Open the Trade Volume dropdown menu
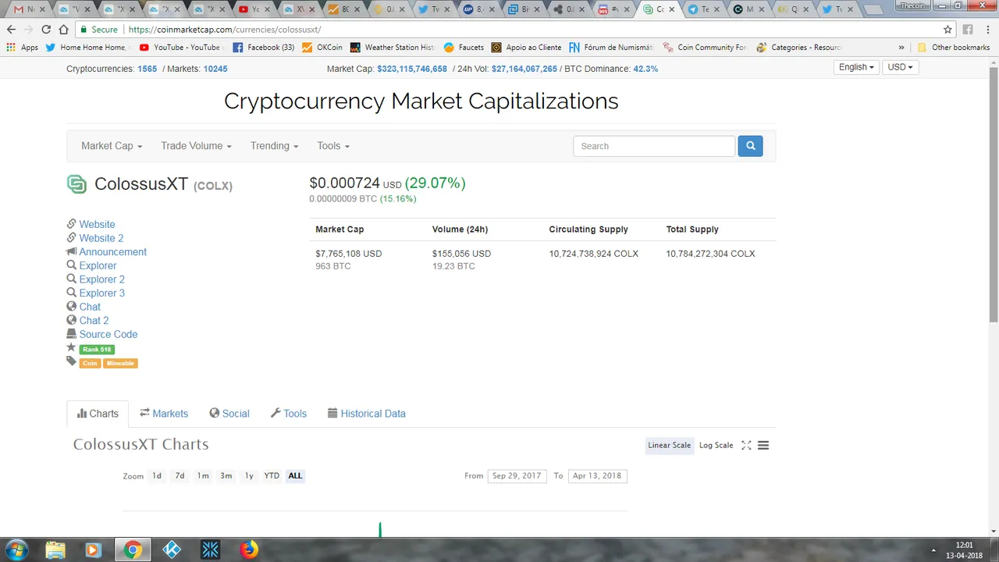 [196, 146]
